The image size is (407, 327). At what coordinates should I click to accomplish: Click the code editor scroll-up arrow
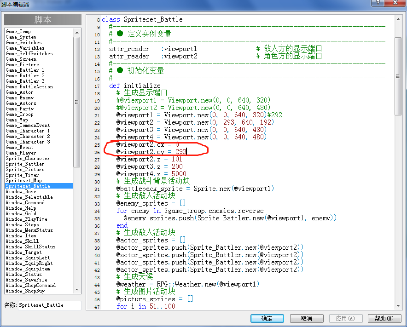pyautogui.click(x=398, y=19)
